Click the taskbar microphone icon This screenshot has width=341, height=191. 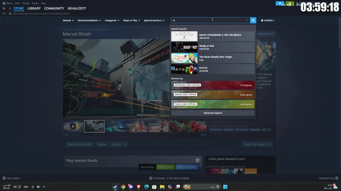pos(33,187)
